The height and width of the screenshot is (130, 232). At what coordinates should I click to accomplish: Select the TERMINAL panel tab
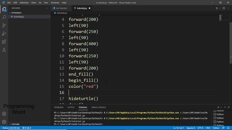[x=83, y=107]
